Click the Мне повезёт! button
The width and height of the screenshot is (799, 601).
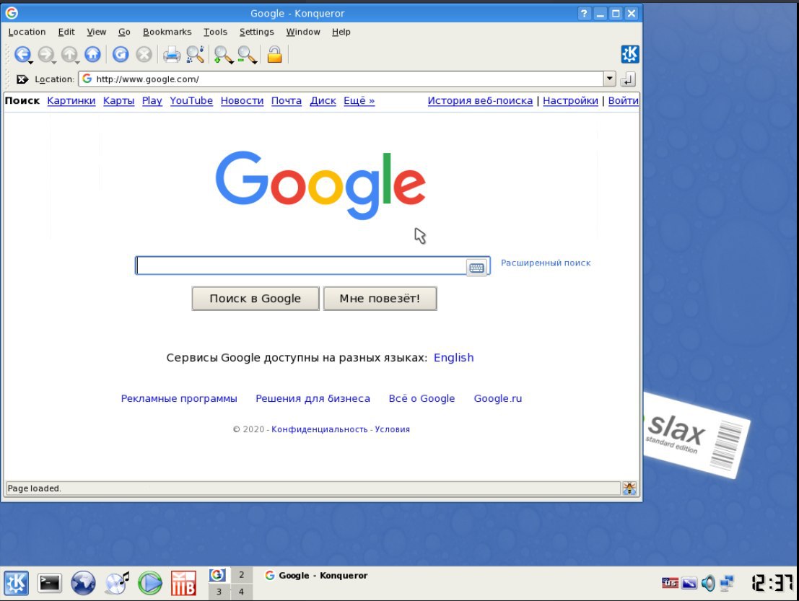click(380, 299)
